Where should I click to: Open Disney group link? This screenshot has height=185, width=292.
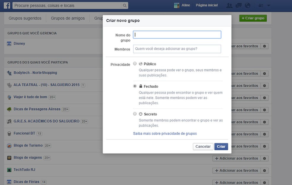[x=19, y=44]
